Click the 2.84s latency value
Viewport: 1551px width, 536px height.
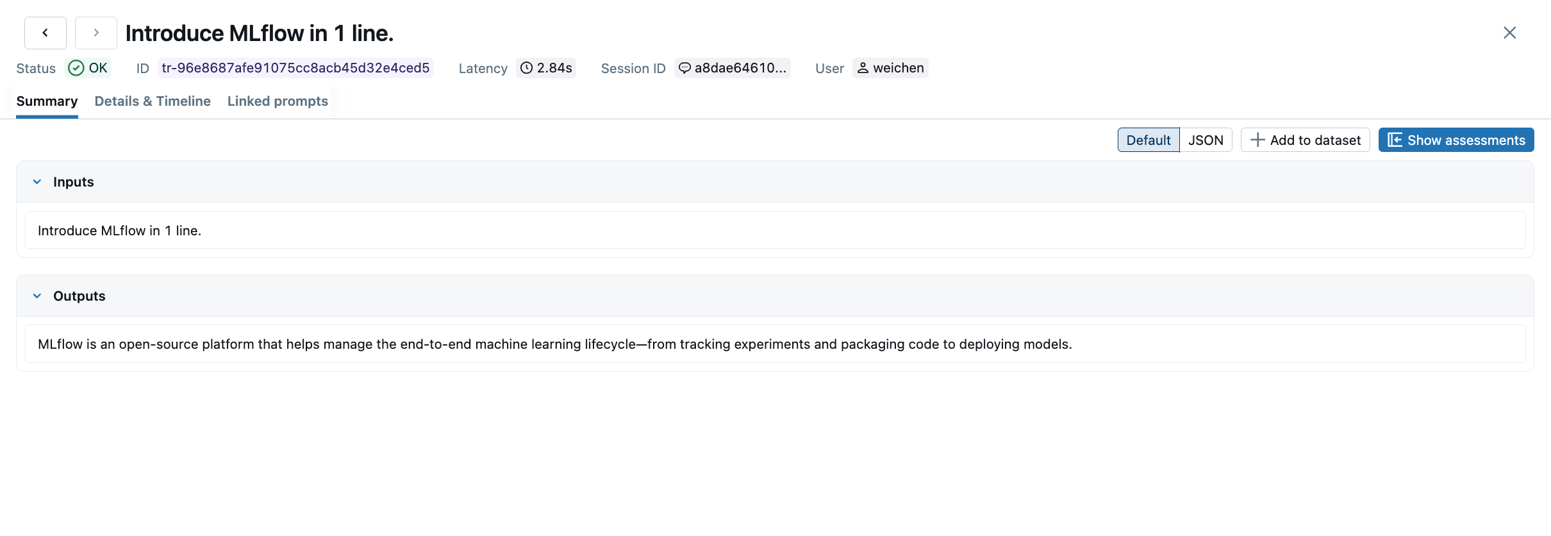(x=554, y=68)
